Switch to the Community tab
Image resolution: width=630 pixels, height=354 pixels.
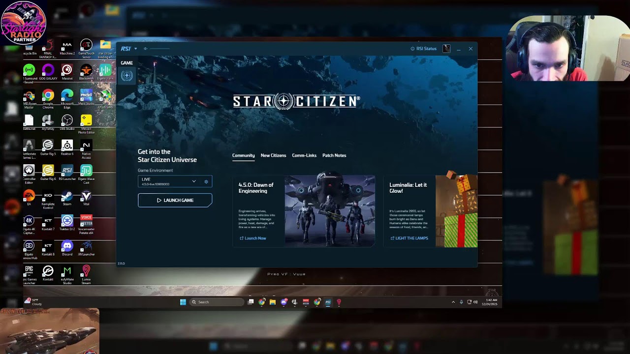[x=243, y=155]
